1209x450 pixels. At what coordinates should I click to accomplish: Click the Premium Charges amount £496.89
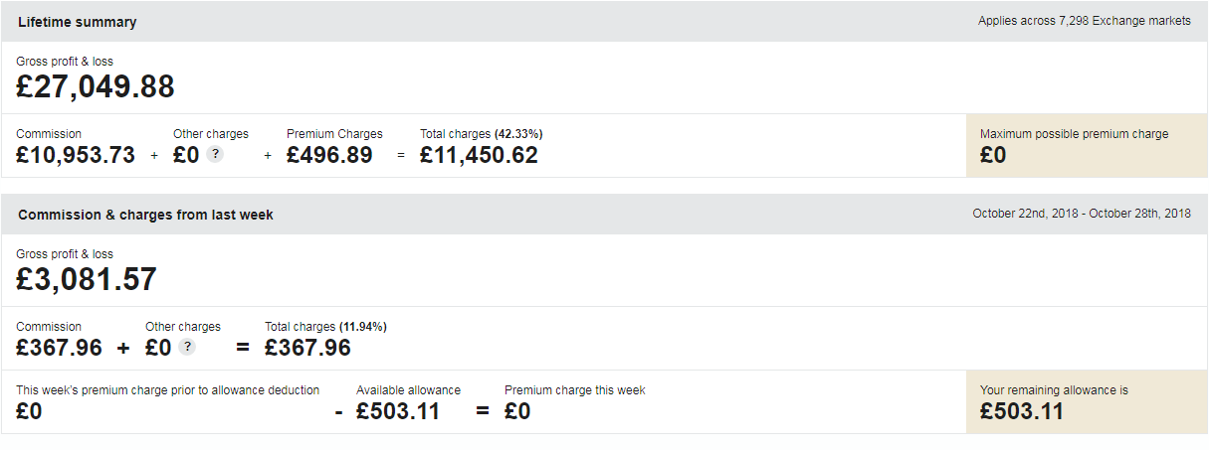329,155
